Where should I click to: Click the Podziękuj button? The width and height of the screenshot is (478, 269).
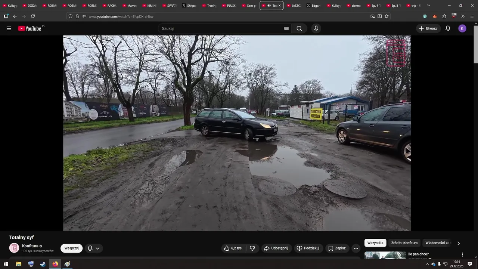coord(308,248)
